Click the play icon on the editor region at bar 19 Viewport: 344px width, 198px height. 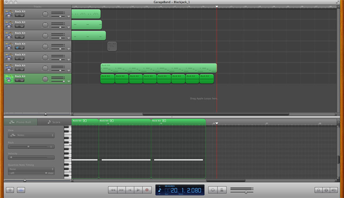click(164, 121)
